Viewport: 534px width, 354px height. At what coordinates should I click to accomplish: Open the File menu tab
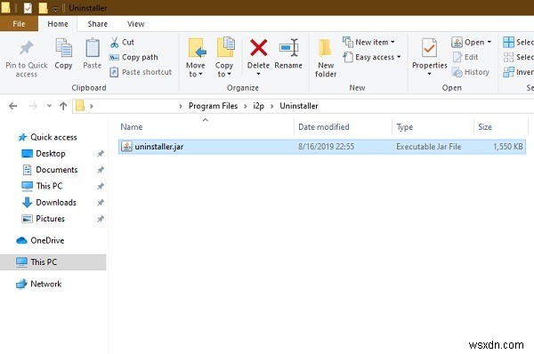[19, 24]
